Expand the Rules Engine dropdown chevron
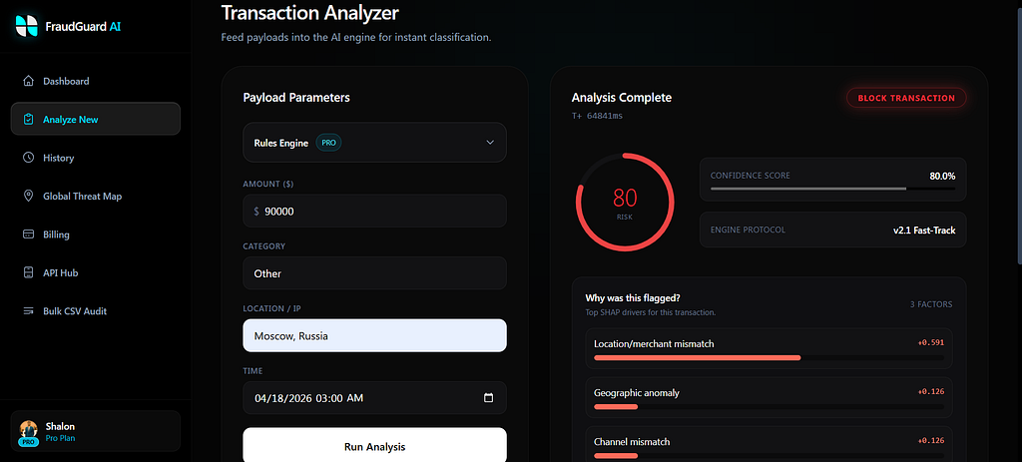 [x=490, y=143]
